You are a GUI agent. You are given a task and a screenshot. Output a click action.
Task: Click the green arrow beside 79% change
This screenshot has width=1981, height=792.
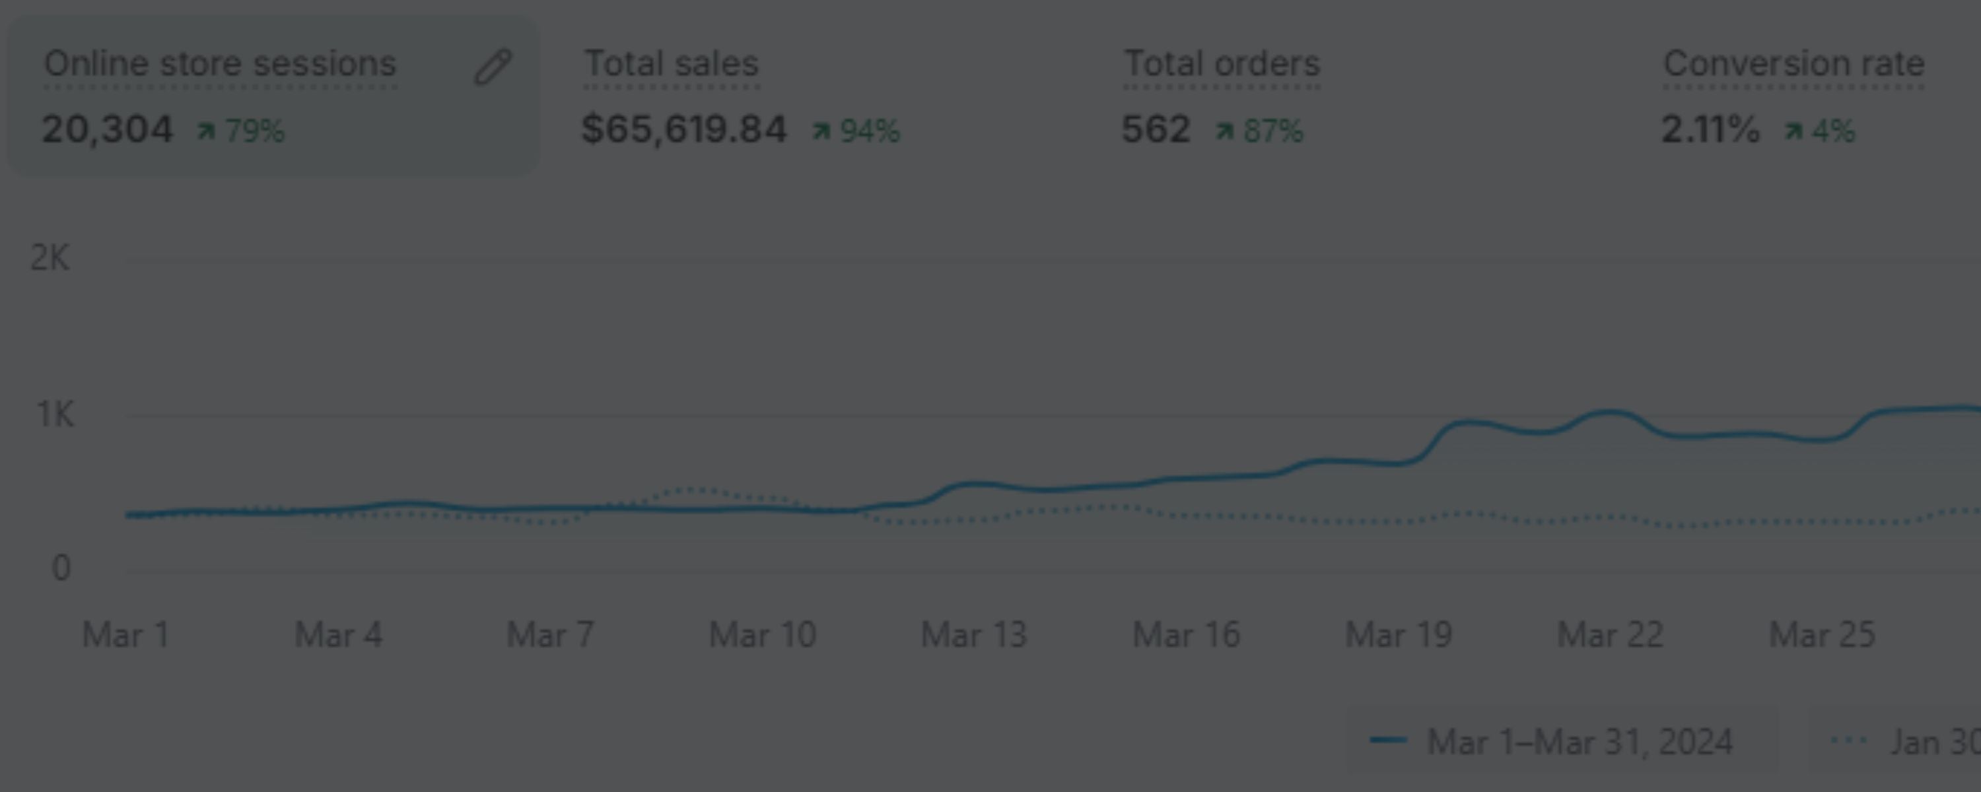[205, 131]
